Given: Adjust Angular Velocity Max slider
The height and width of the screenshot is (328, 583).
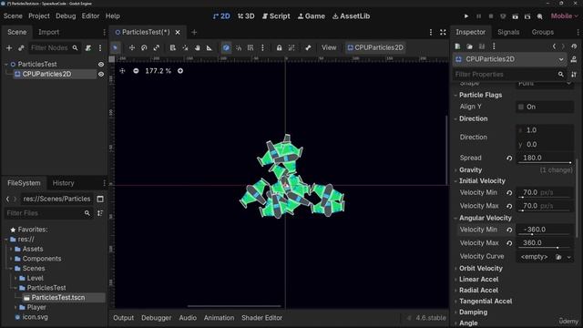Looking at the screenshot, I should click(545, 248).
